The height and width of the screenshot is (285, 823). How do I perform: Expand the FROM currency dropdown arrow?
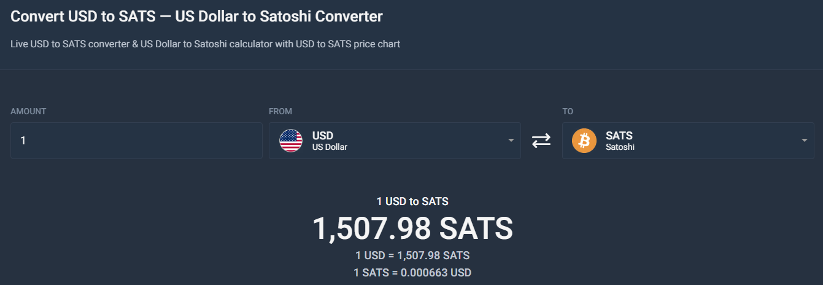[x=511, y=141]
